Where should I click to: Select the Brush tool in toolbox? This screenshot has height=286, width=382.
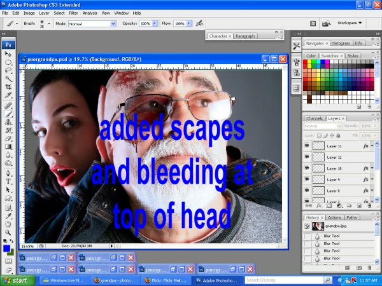[x=8, y=114]
